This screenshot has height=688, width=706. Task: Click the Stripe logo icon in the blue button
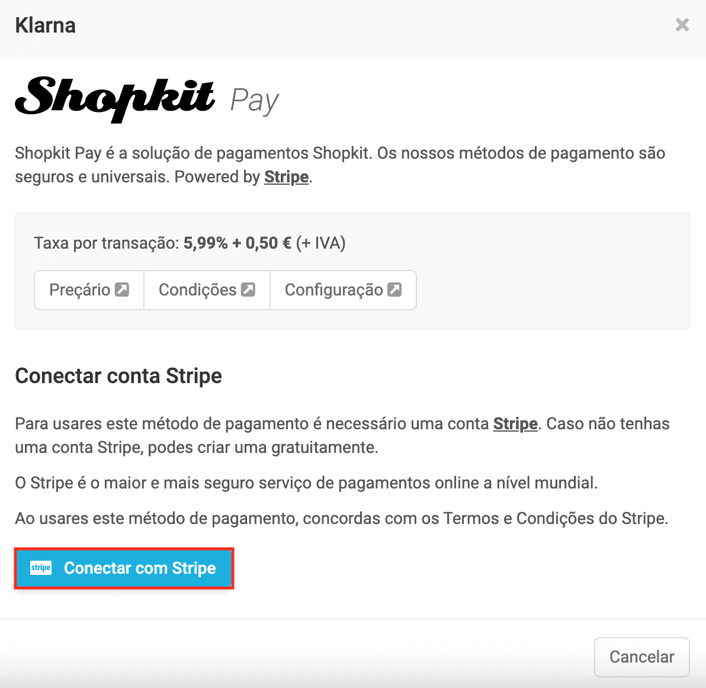pos(41,568)
